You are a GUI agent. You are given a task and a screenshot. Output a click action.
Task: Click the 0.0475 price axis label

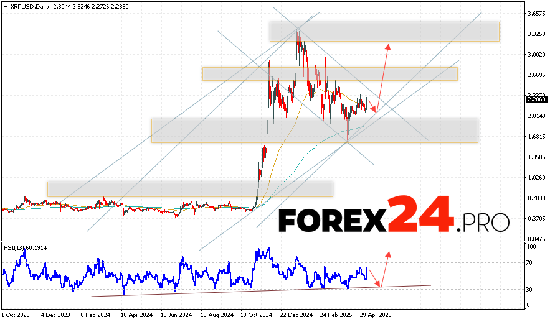[536, 239]
